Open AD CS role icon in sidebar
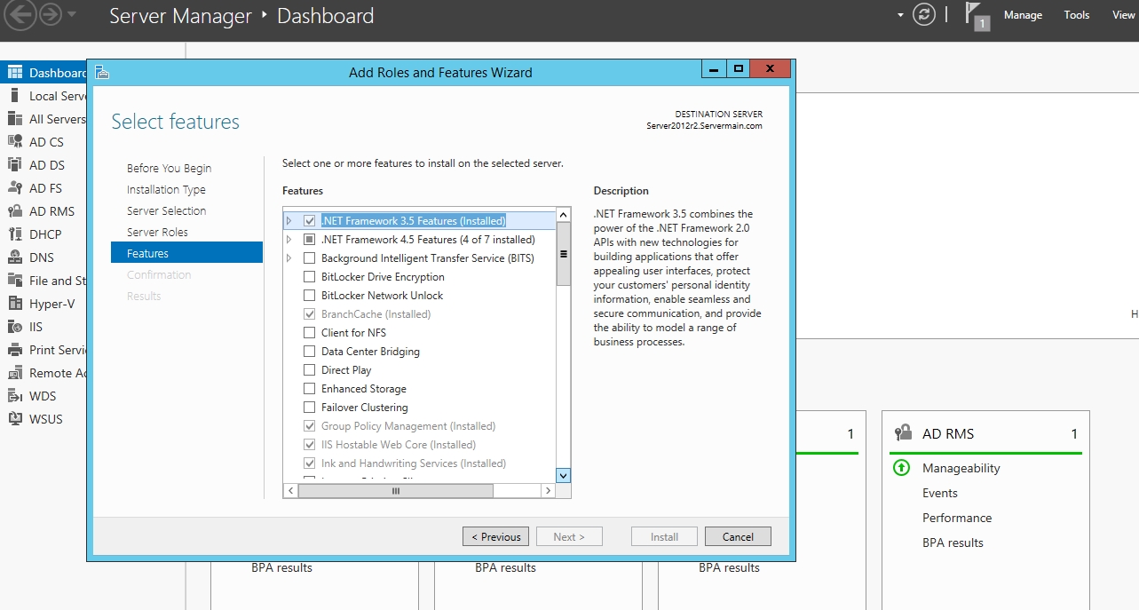Viewport: 1139px width, 610px height. coord(15,142)
